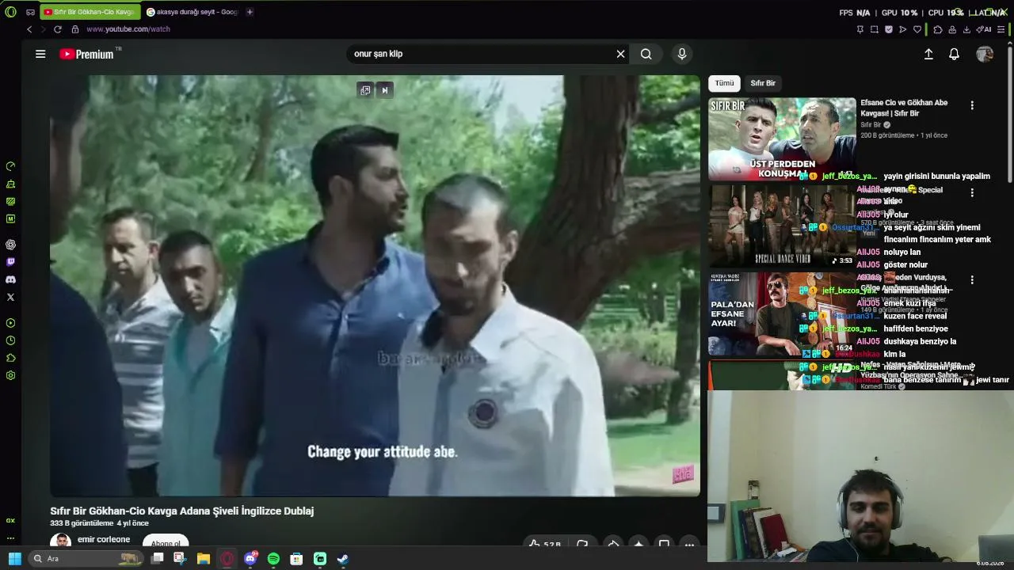Image resolution: width=1014 pixels, height=570 pixels.
Task: Open the browser easy setup menu
Action: [1001, 29]
